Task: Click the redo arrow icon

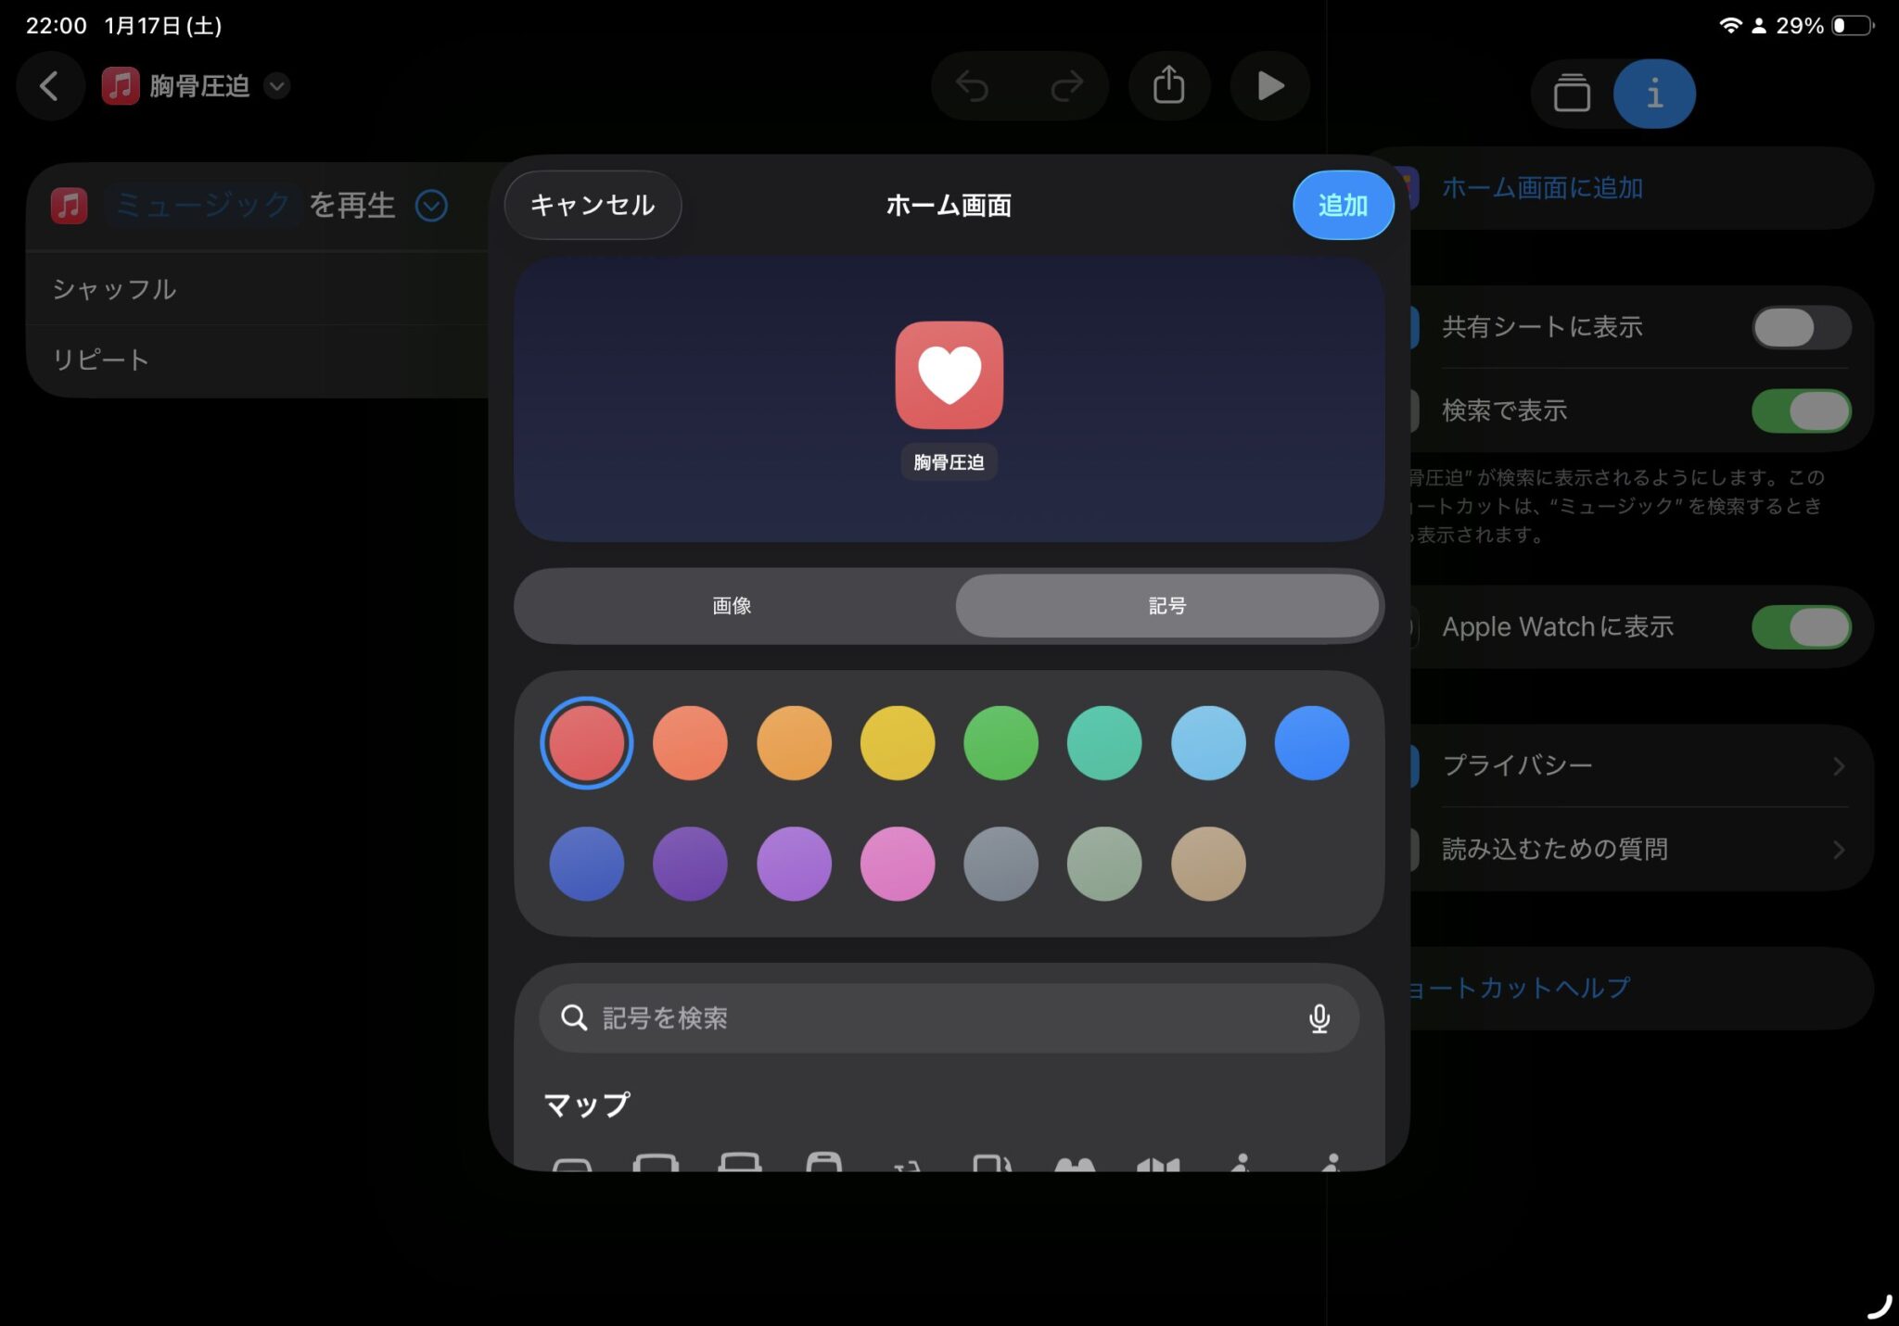Action: click(1066, 86)
